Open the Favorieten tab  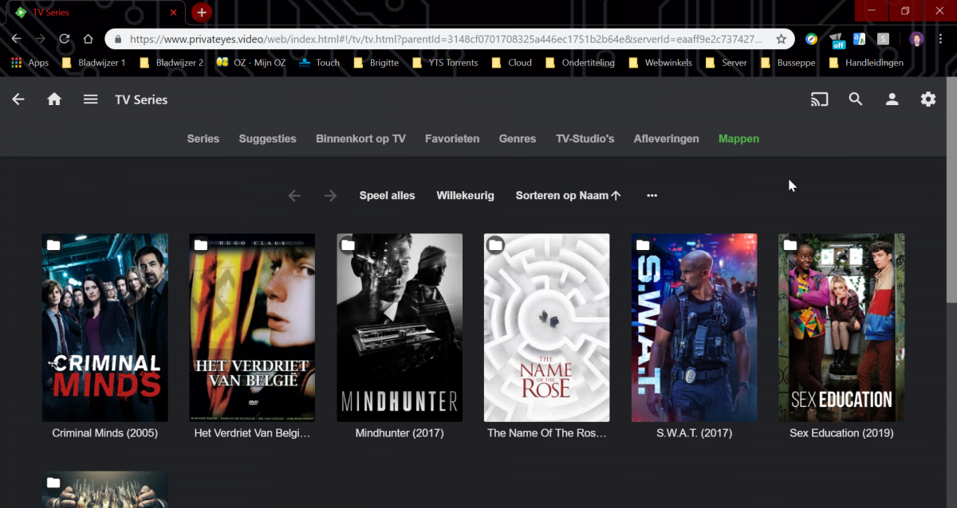(452, 139)
